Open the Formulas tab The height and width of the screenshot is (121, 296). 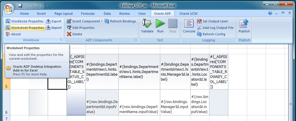pos(88,14)
